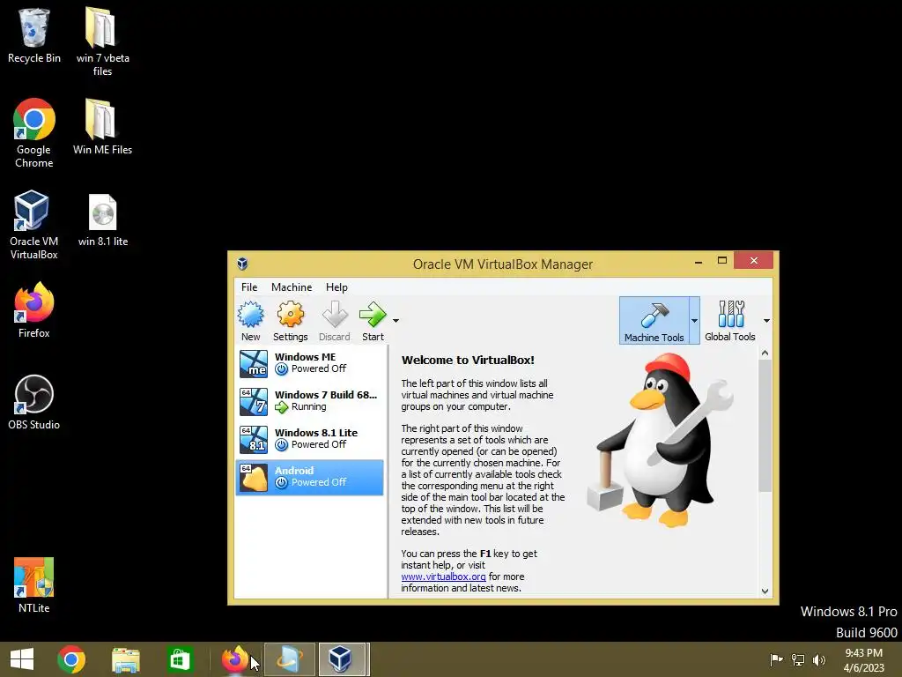Open Settings gear in VirtualBox toolbar
The image size is (902, 677).
coord(290,321)
